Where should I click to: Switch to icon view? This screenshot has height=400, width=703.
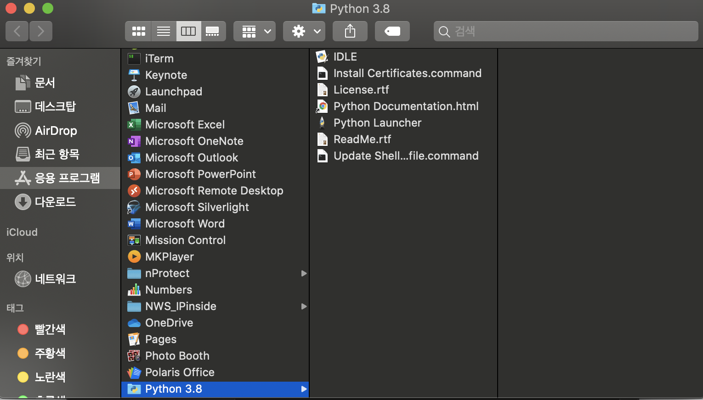(x=138, y=31)
